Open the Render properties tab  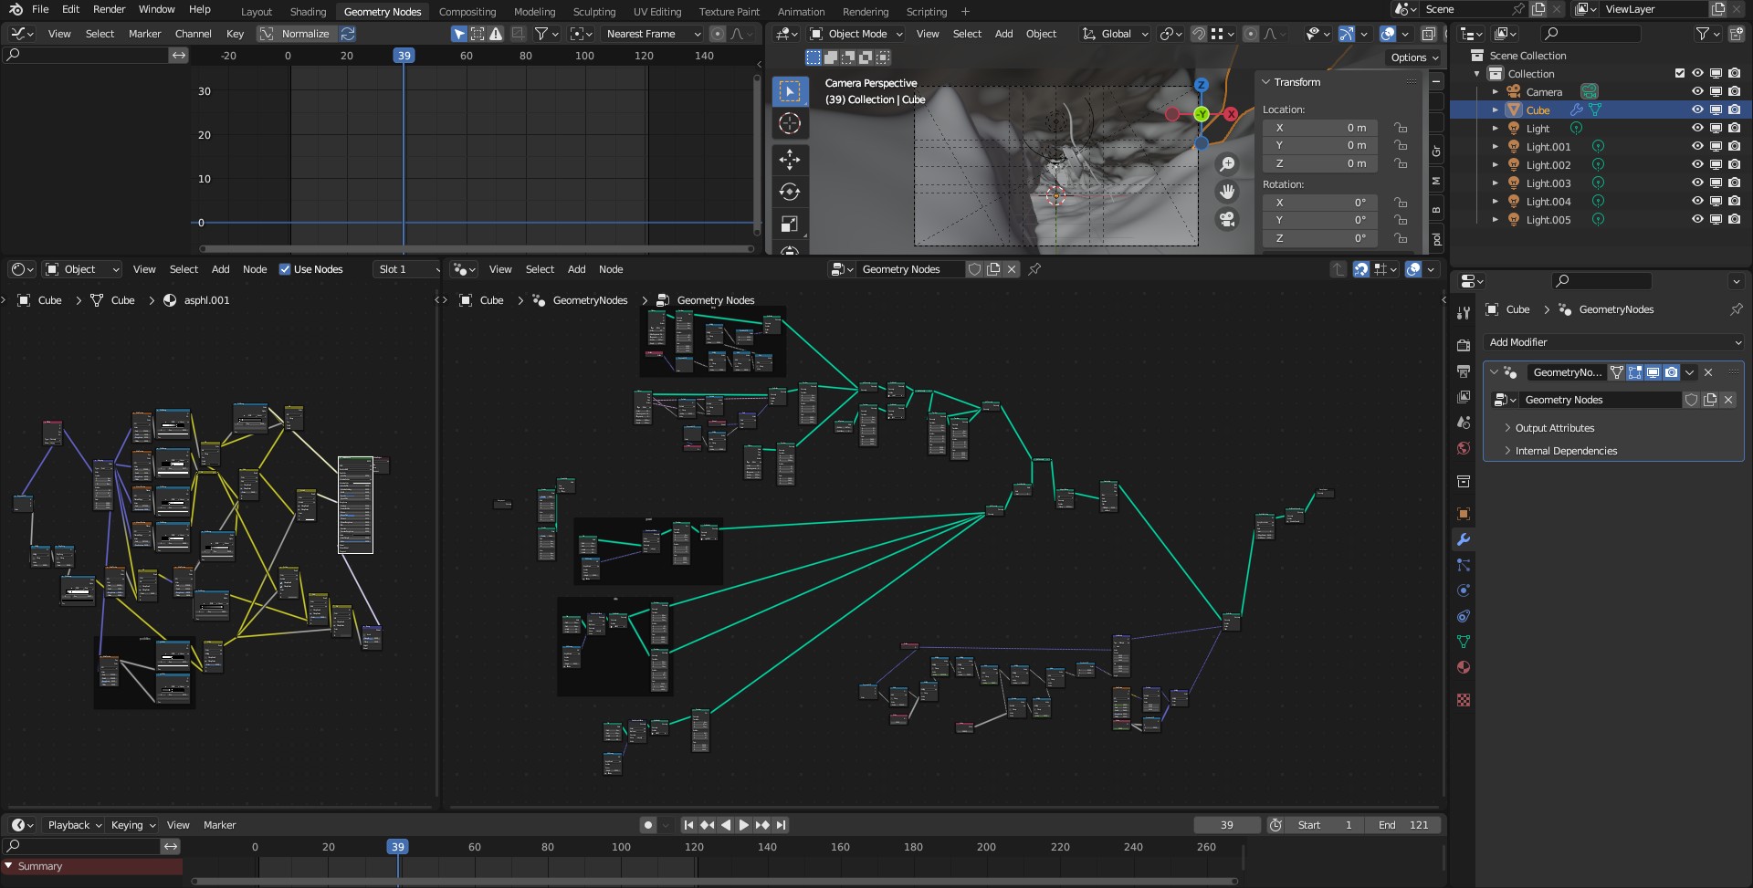tap(1464, 346)
